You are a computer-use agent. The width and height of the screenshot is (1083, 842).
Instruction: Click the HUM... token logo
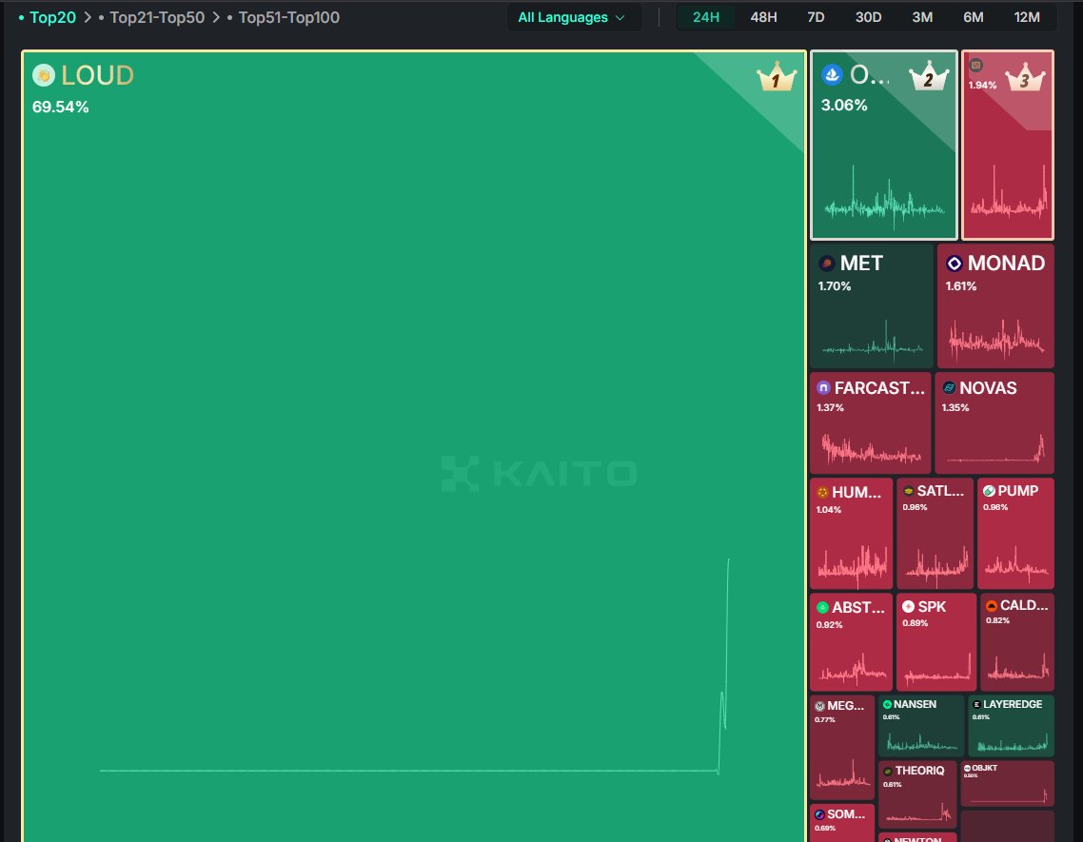(822, 493)
